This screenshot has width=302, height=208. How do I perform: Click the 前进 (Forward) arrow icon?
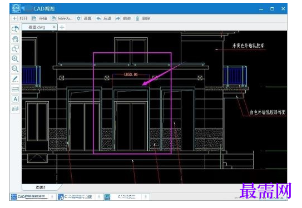click(x=118, y=18)
